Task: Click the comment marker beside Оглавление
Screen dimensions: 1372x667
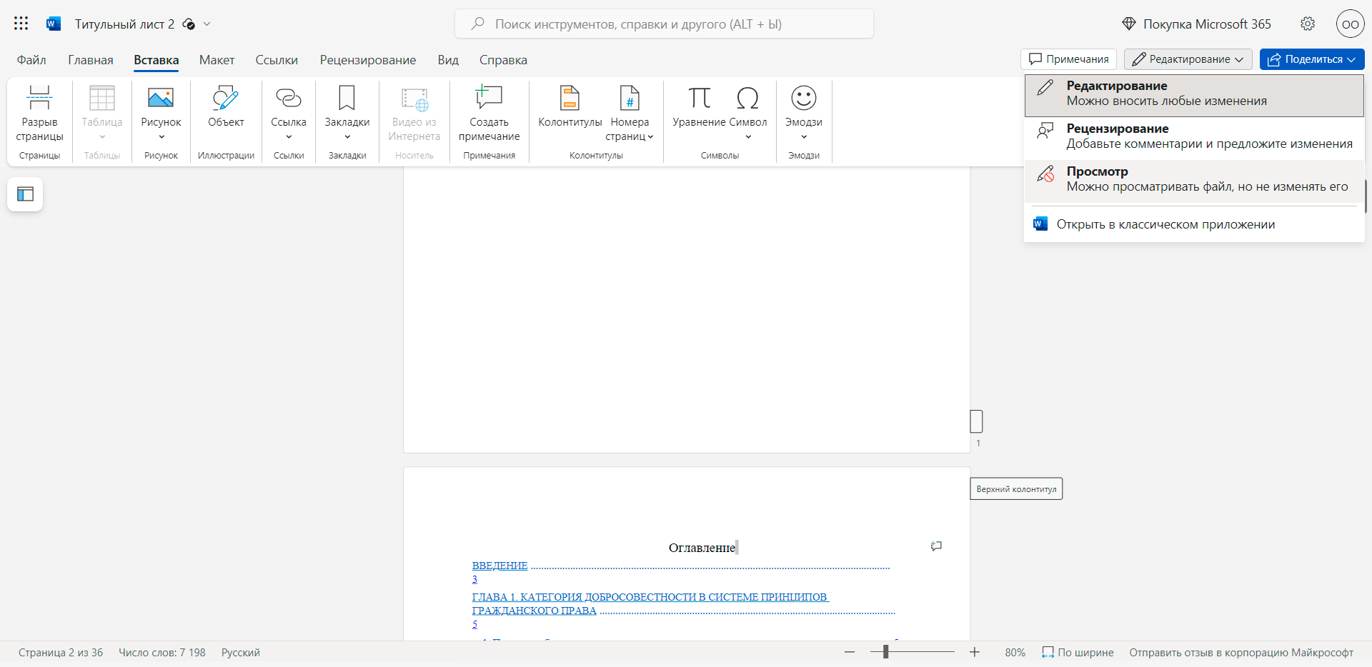Action: pyautogui.click(x=936, y=546)
